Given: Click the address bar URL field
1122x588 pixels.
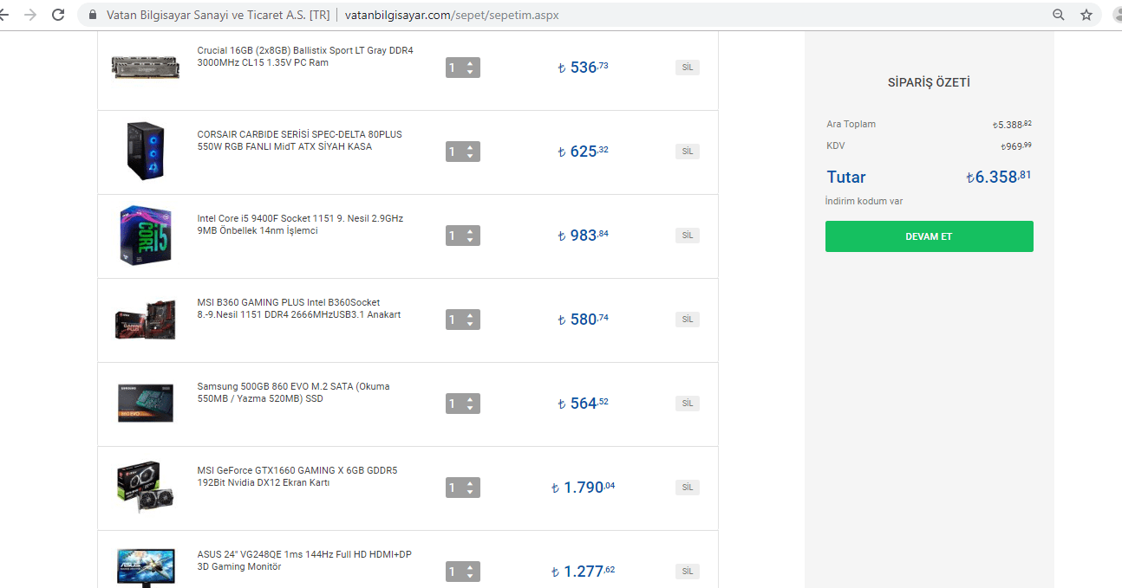Looking at the screenshot, I should pos(590,15).
